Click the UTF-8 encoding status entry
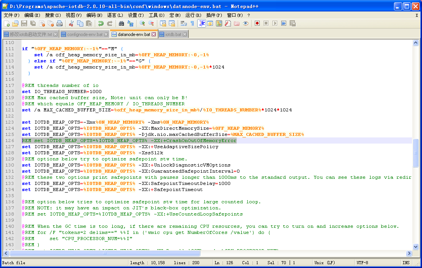This screenshot has width=422, height=268. [362, 263]
